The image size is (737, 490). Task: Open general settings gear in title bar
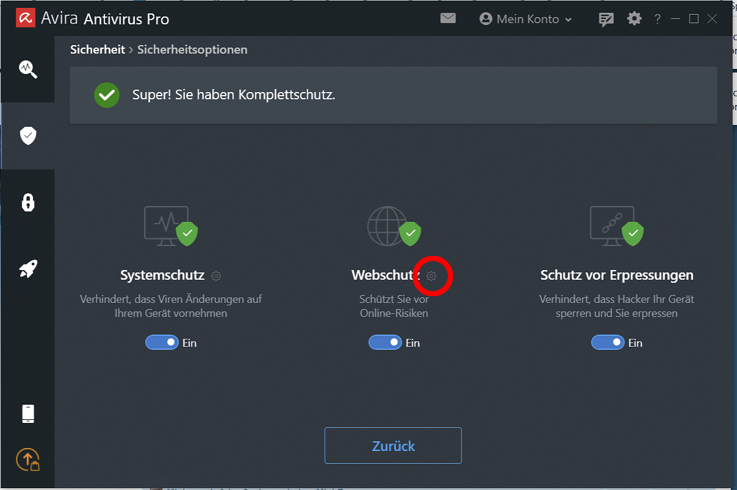pos(635,19)
